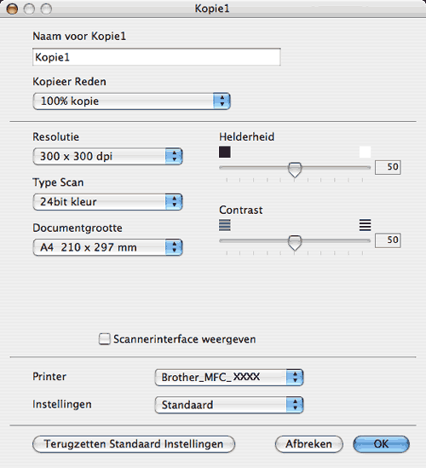426x468 pixels.
Task: Click the low-contrast lines icon
Action: pos(225,225)
